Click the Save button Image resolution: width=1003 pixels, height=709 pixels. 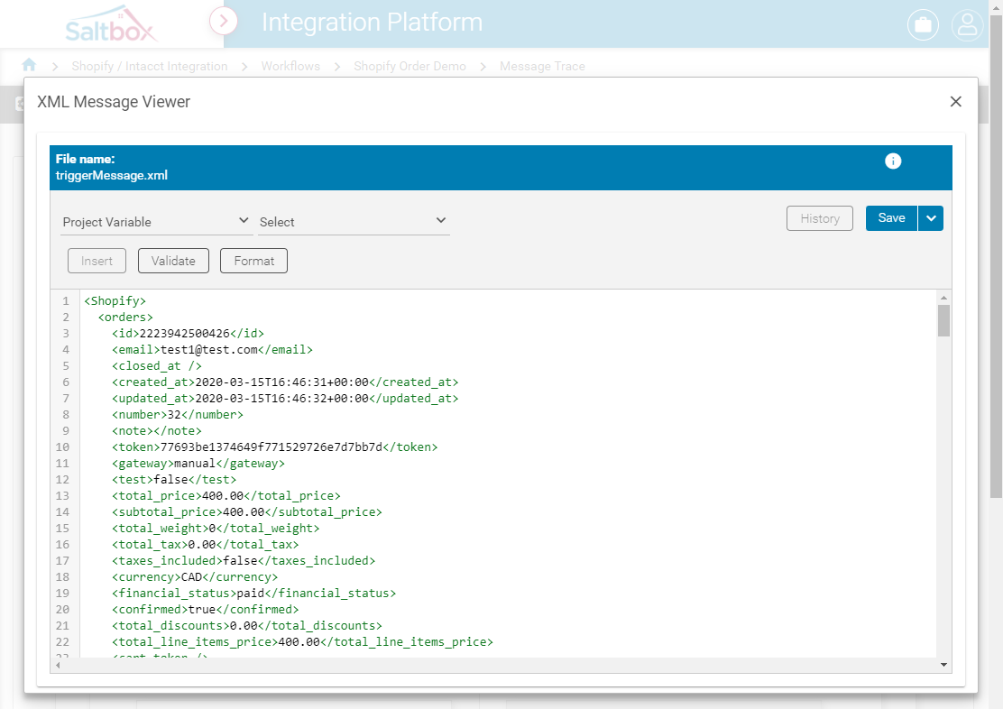click(x=891, y=218)
